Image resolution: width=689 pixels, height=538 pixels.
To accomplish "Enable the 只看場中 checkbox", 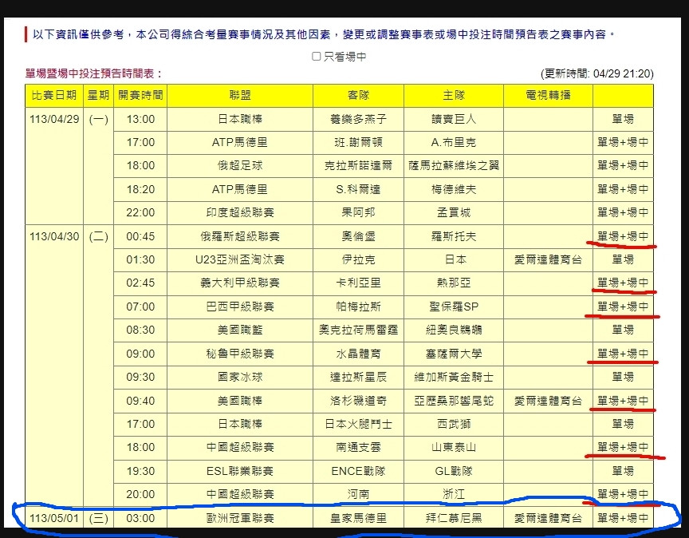I will pyautogui.click(x=316, y=57).
